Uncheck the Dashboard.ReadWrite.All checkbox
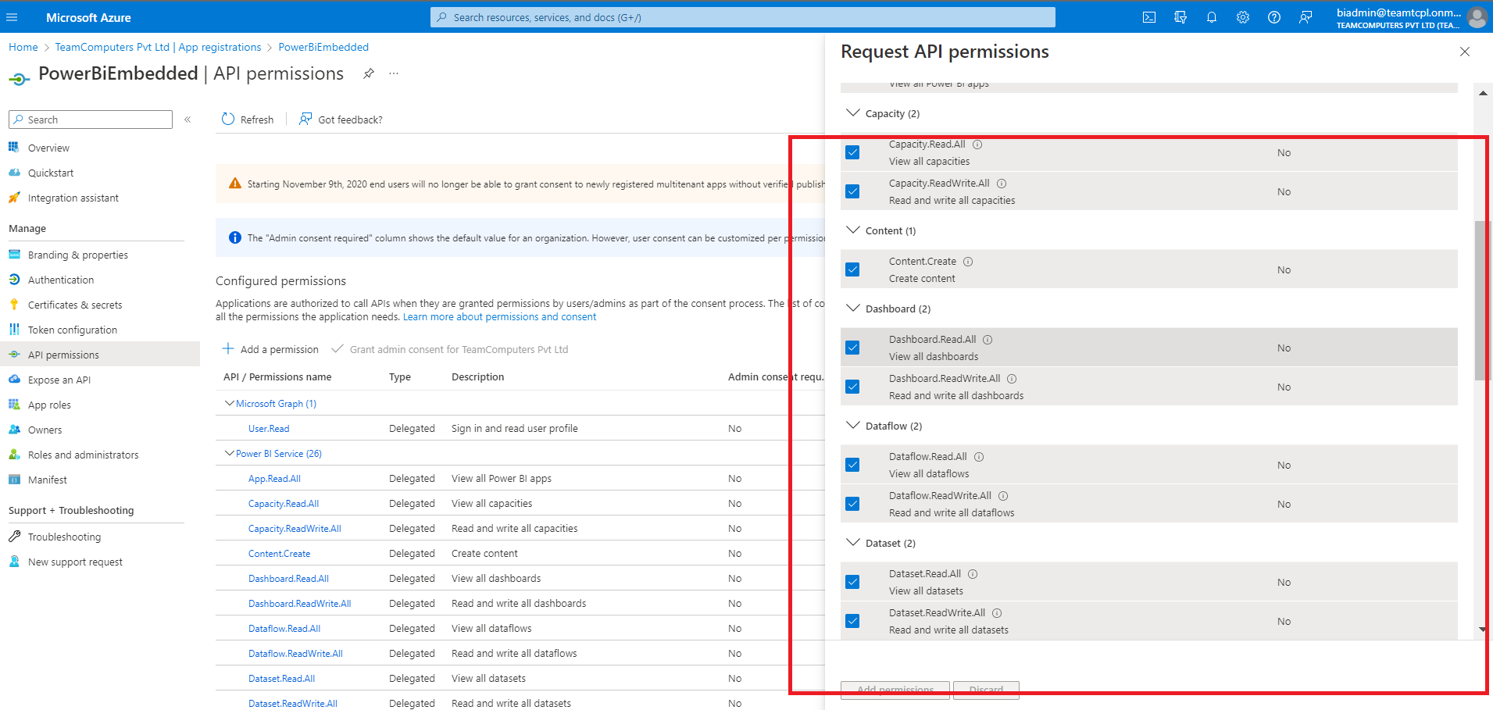Image resolution: width=1493 pixels, height=710 pixels. [x=852, y=387]
